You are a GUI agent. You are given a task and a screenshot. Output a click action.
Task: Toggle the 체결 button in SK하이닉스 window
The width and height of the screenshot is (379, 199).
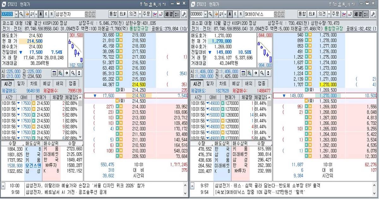tap(358, 14)
